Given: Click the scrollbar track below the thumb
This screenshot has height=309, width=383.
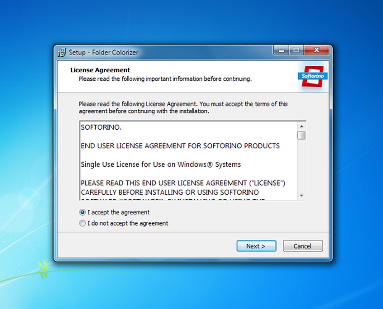Looking at the screenshot, I should 302,166.
